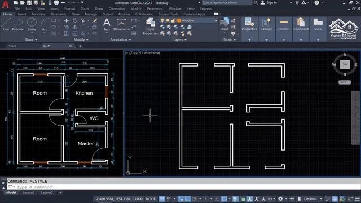Toggle MODEL space button
The width and height of the screenshot is (361, 203).
(151, 199)
